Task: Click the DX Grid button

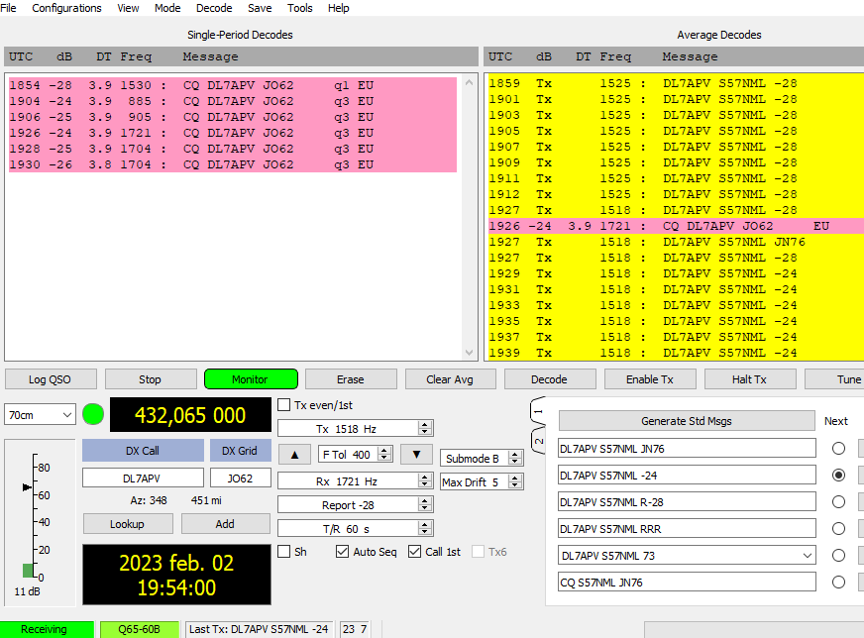Action: pyautogui.click(x=240, y=451)
